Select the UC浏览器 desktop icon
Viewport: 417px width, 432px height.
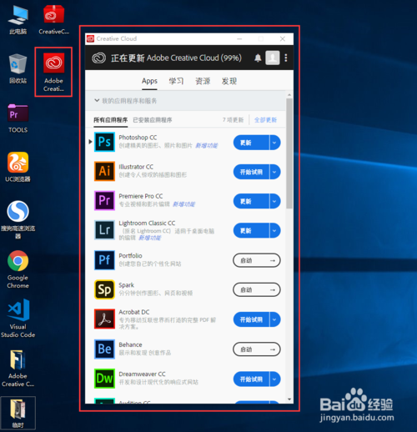point(18,167)
